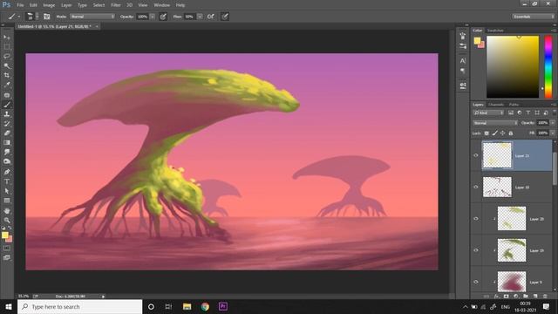Screen dimensions: 558x314
Task: Select the Hand tool
Action: 7,211
